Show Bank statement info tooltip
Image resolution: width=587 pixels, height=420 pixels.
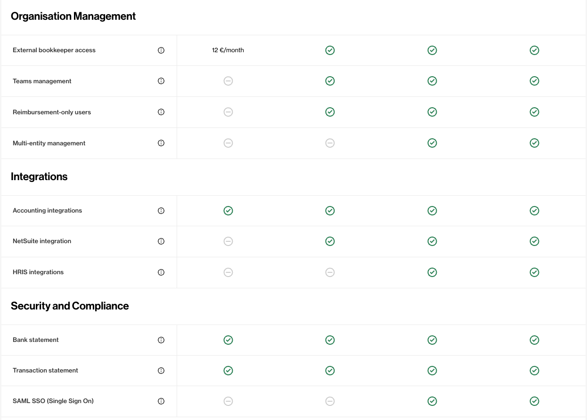pos(161,340)
